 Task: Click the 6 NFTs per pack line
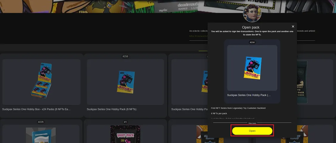pos(219,113)
